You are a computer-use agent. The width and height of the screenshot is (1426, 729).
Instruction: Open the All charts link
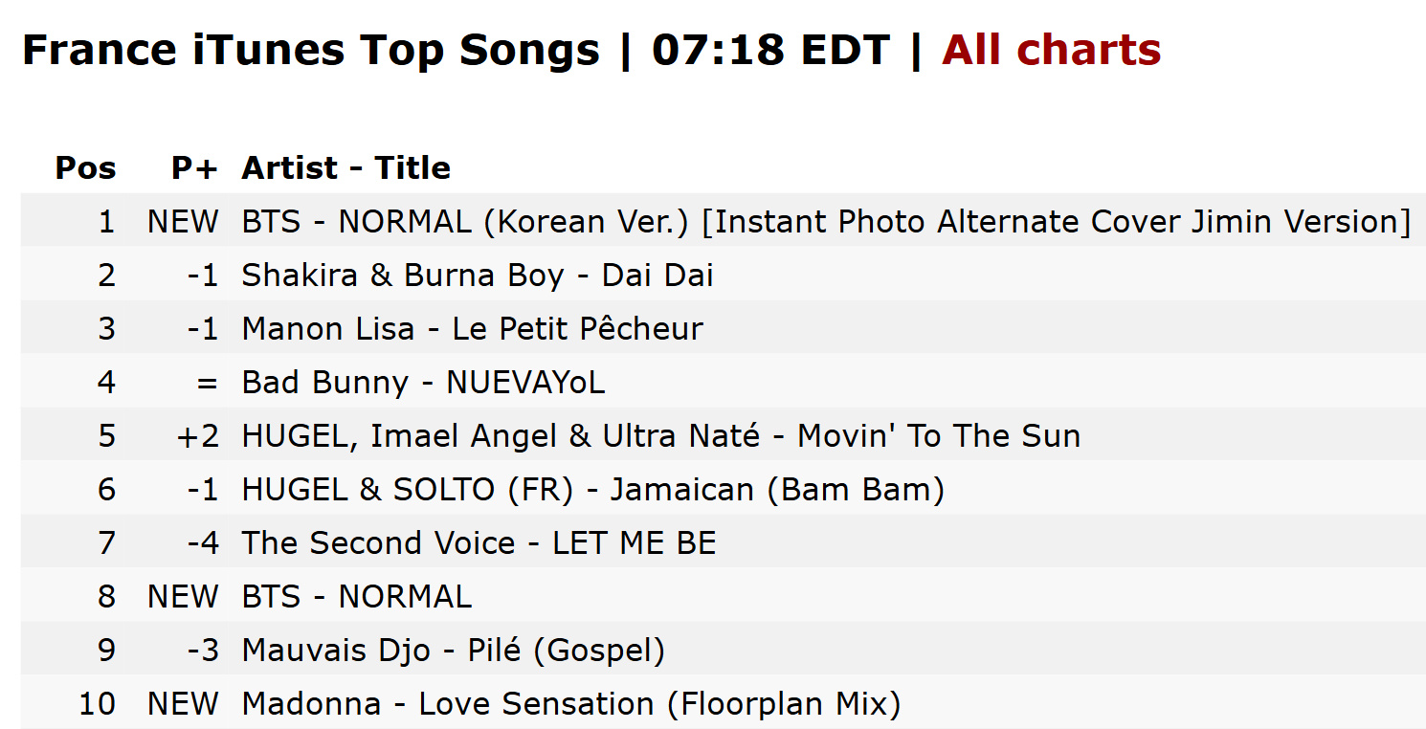(x=1051, y=50)
